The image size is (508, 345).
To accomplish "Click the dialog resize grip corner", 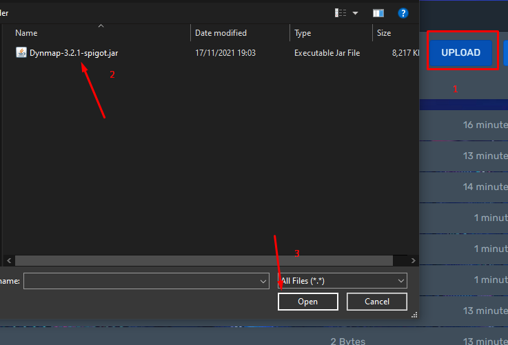I will pyautogui.click(x=414, y=315).
